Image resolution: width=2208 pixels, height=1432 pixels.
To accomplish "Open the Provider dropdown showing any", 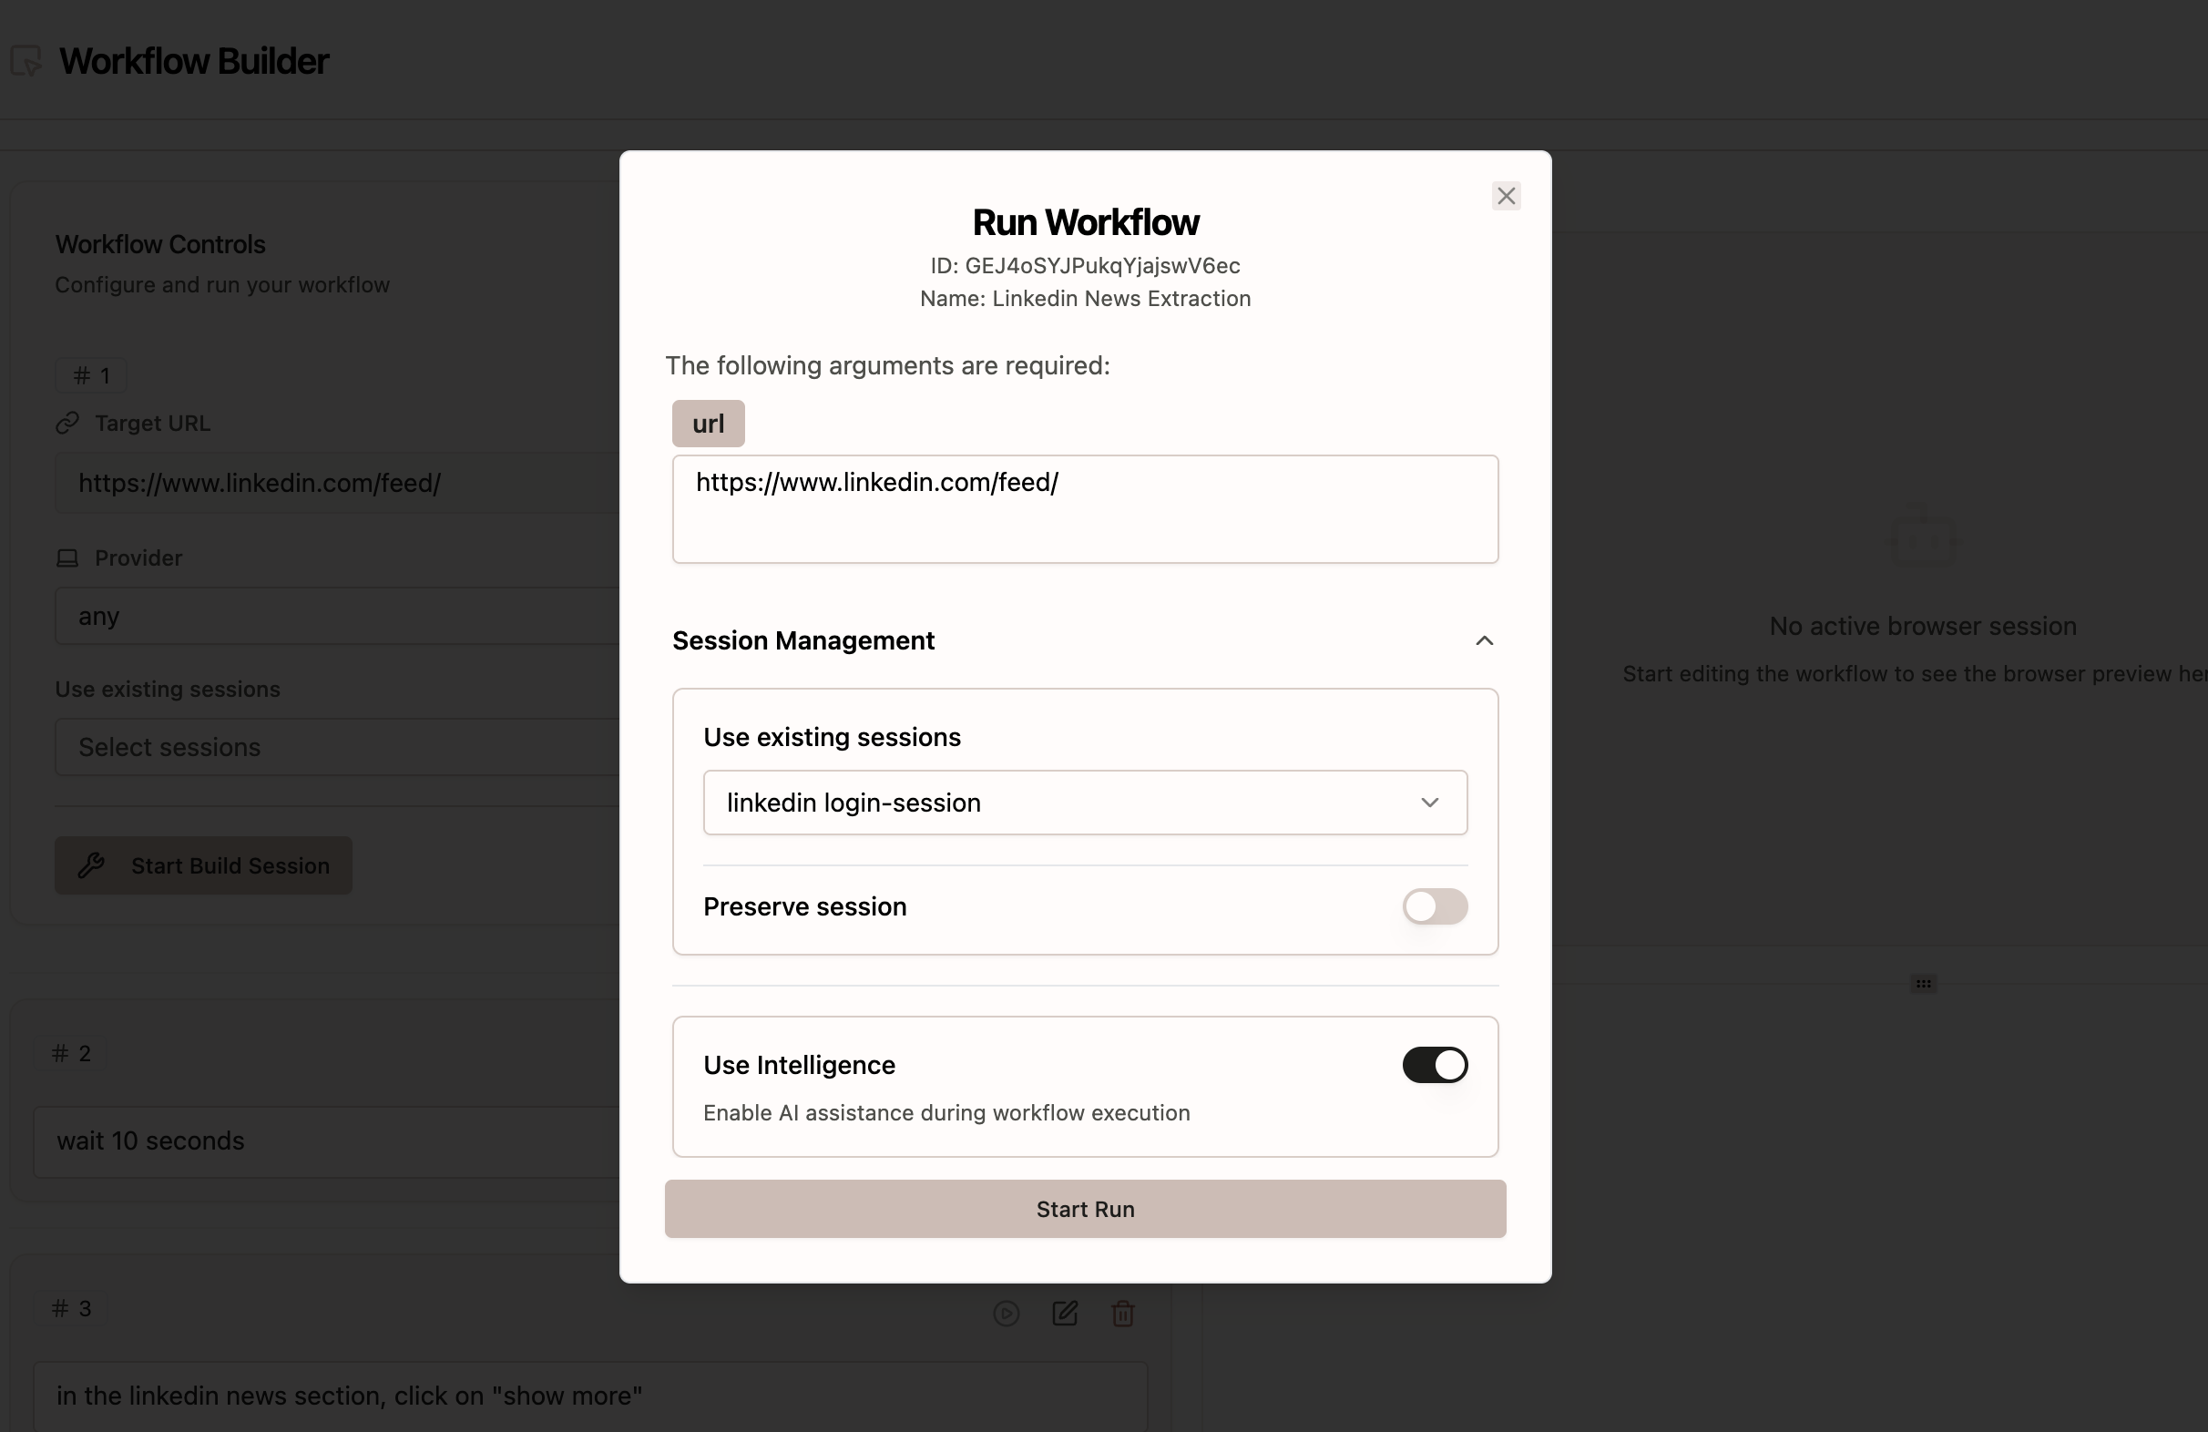I will (279, 616).
